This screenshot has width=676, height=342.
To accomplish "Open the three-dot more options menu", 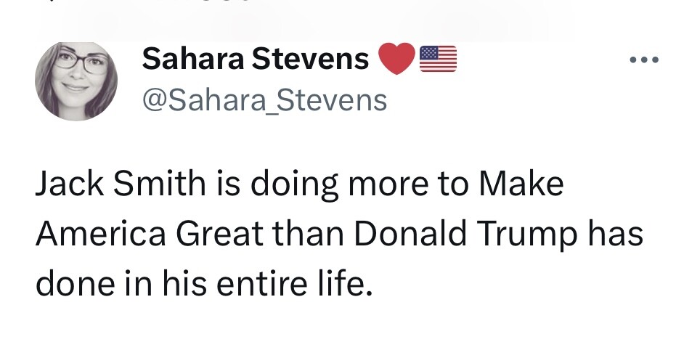I will [644, 60].
